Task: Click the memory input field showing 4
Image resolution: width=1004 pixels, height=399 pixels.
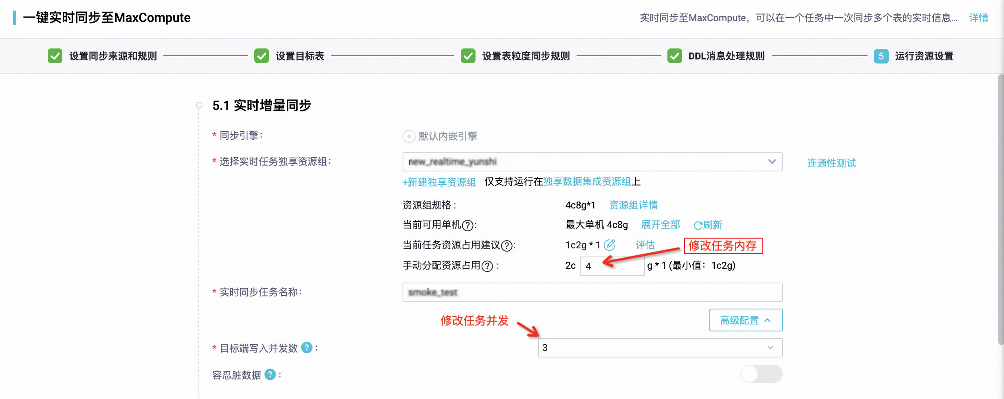Action: (612, 266)
